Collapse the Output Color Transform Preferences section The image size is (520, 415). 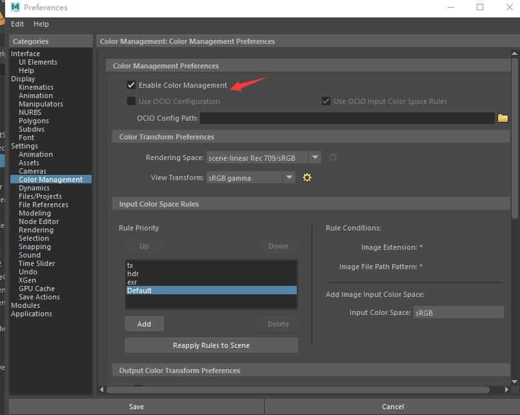[x=311, y=370]
